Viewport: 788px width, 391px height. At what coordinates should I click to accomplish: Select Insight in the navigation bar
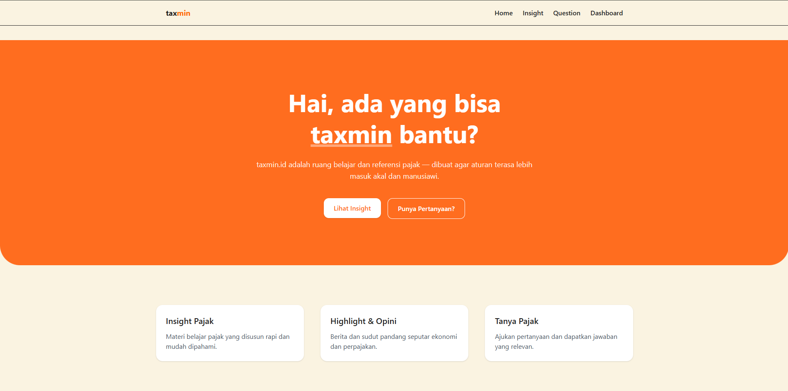[533, 13]
